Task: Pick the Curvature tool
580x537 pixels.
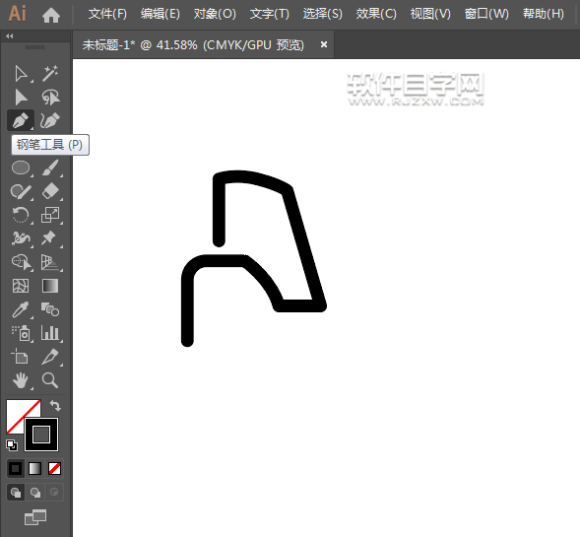Action: (x=50, y=120)
